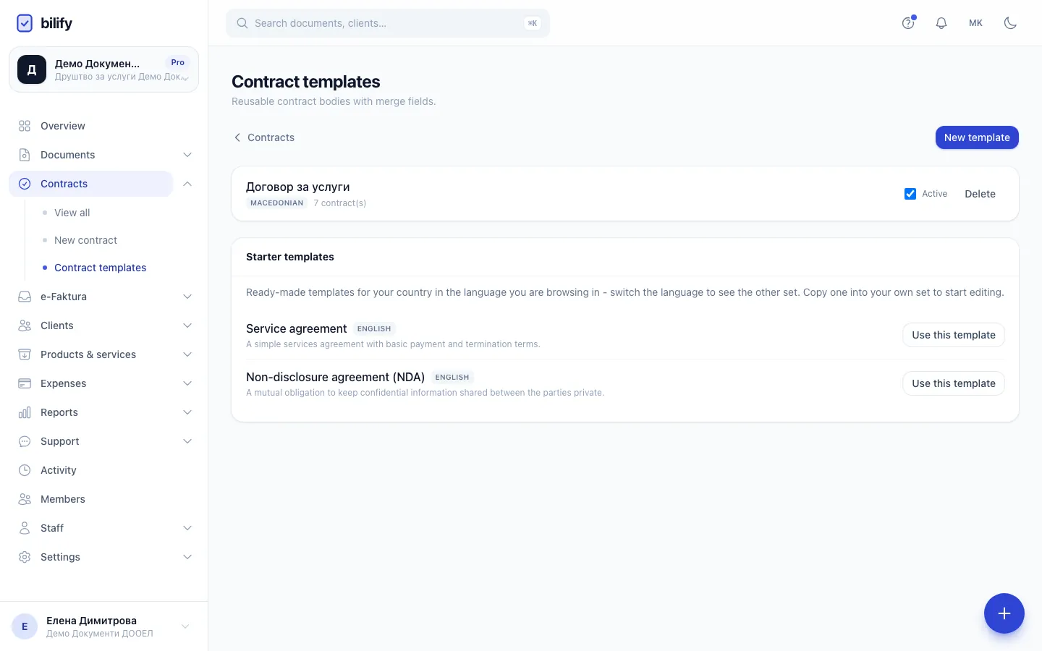Open the Activity clock icon

pos(25,470)
